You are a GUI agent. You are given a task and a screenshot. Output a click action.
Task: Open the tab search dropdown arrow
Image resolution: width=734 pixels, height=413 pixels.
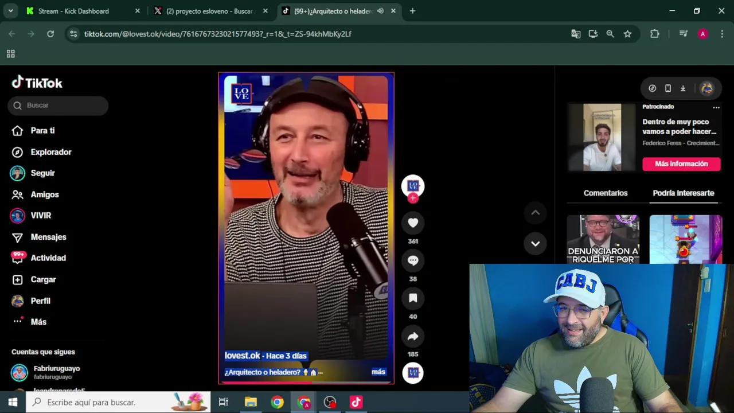click(x=10, y=11)
